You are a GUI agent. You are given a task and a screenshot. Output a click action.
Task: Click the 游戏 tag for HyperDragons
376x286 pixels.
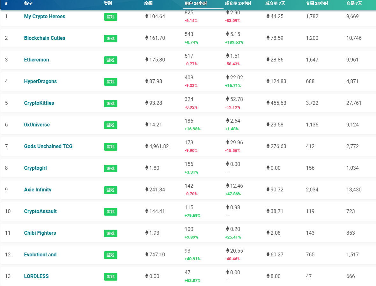111,82
